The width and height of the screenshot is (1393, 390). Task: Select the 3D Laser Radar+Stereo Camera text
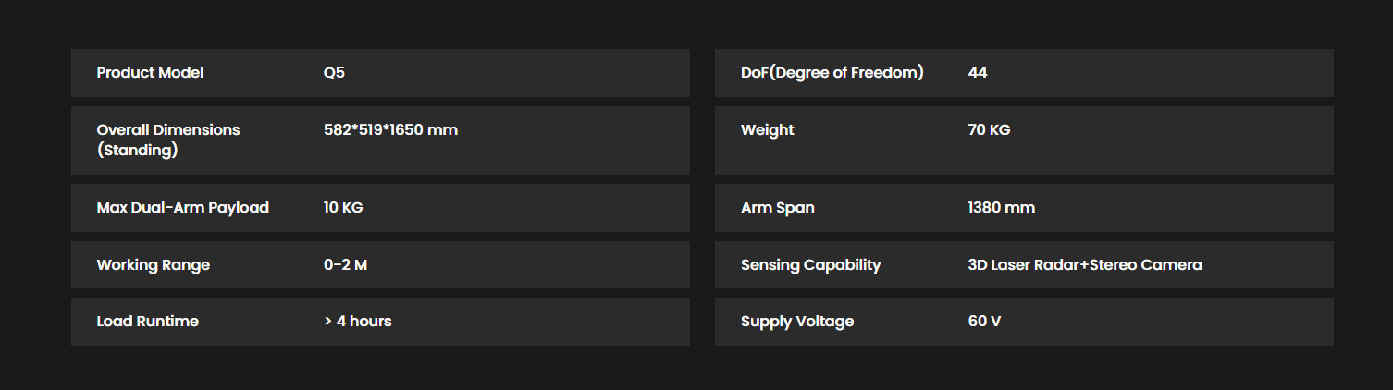(x=1085, y=265)
